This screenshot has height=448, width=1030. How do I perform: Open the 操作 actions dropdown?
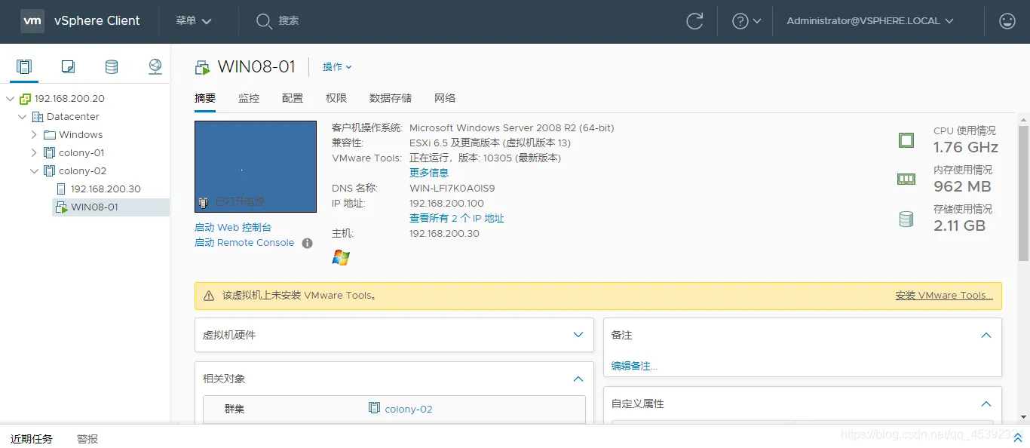[337, 67]
